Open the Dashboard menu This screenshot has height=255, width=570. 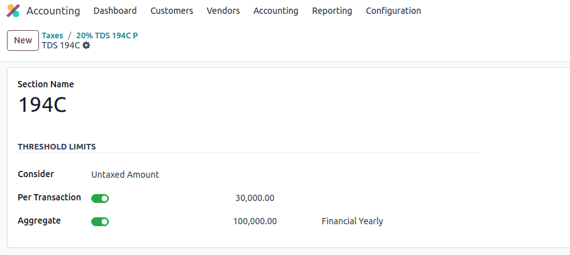click(x=115, y=11)
